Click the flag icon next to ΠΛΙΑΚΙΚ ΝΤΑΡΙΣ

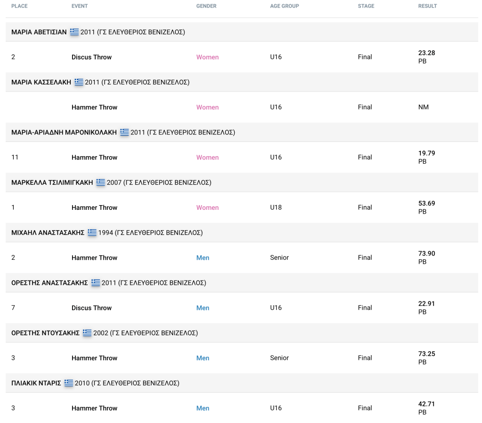pyautogui.click(x=69, y=383)
